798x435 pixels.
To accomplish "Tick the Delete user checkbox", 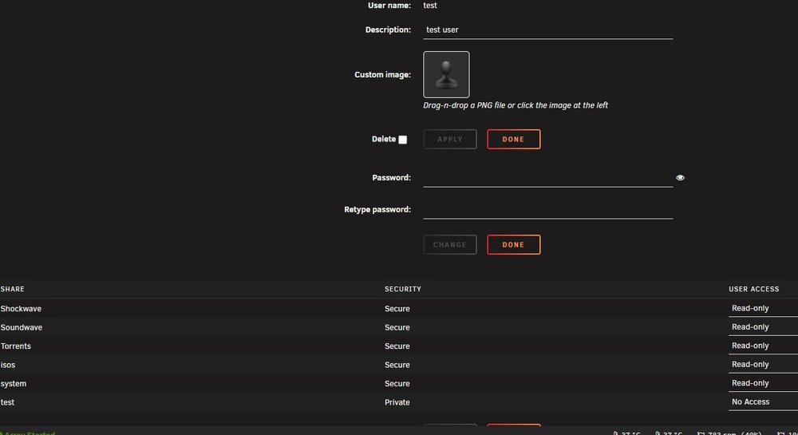I will click(402, 140).
